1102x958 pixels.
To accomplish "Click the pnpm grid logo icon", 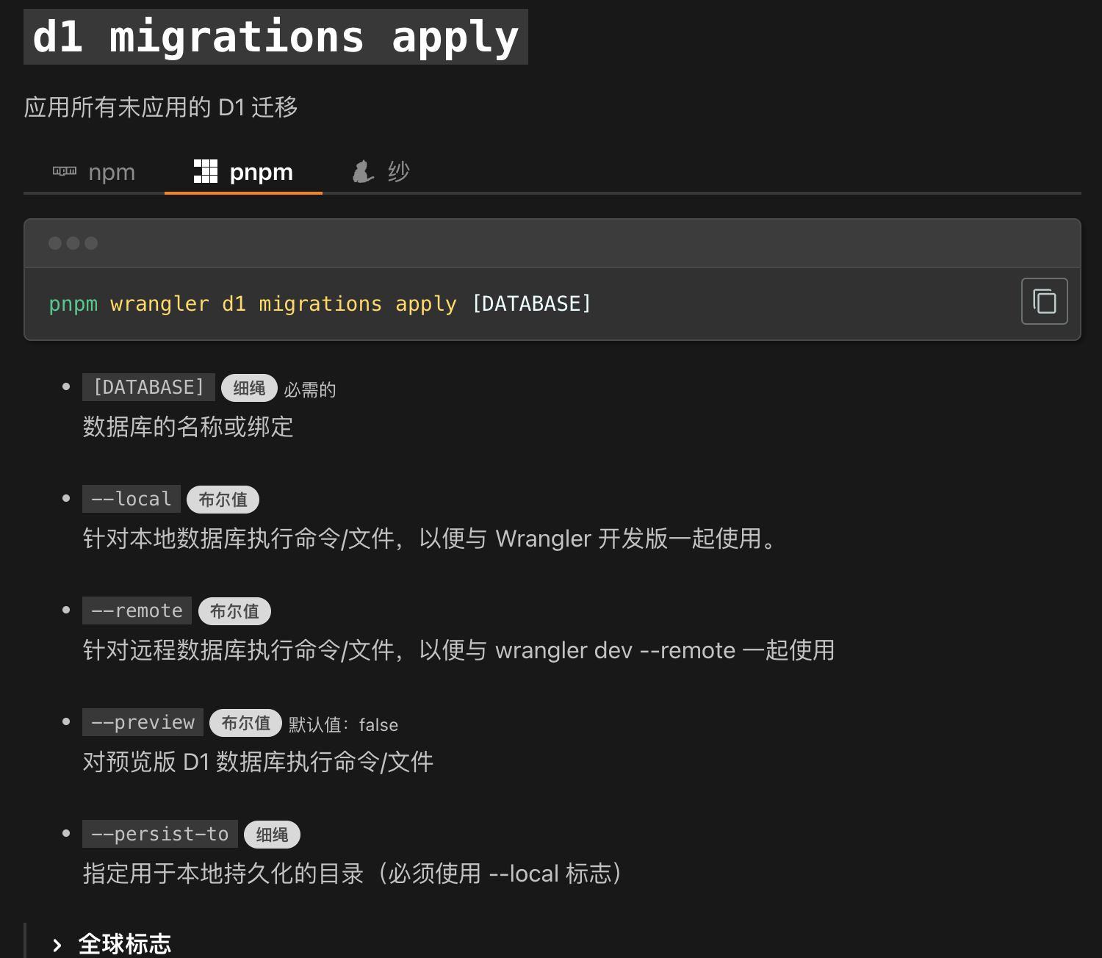I will point(206,171).
